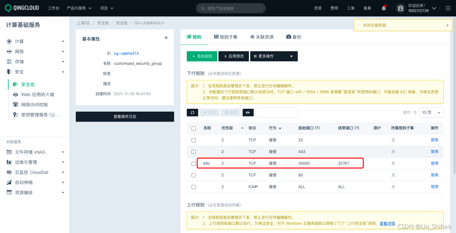Open the apps grid icon in header
This screenshot has width=456, height=233.
click(x=448, y=8)
